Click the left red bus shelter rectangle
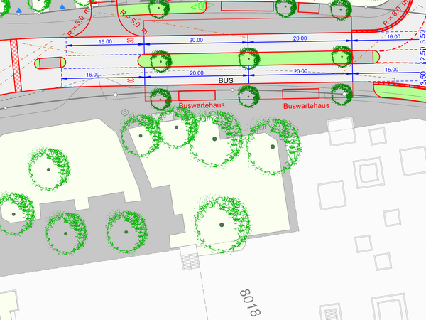 (x=196, y=95)
